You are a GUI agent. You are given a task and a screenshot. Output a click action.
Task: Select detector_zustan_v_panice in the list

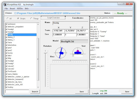coord(18,77)
